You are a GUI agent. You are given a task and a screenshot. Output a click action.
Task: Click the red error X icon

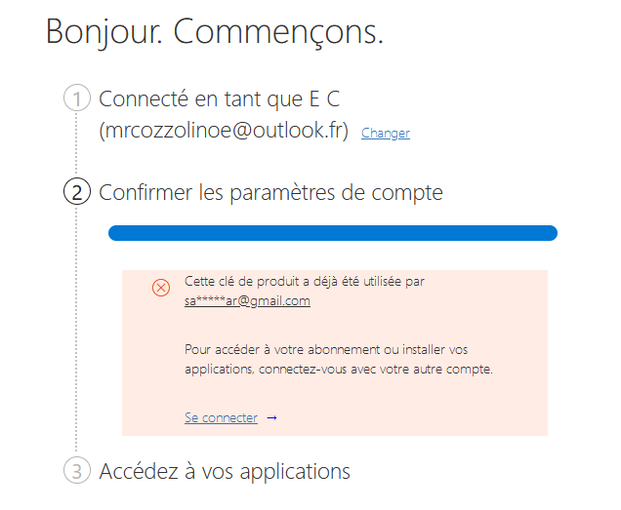pyautogui.click(x=161, y=288)
